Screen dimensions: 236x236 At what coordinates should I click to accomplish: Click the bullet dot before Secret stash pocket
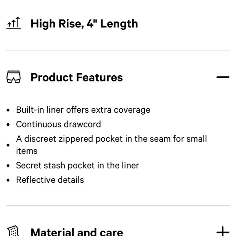pos(8,166)
